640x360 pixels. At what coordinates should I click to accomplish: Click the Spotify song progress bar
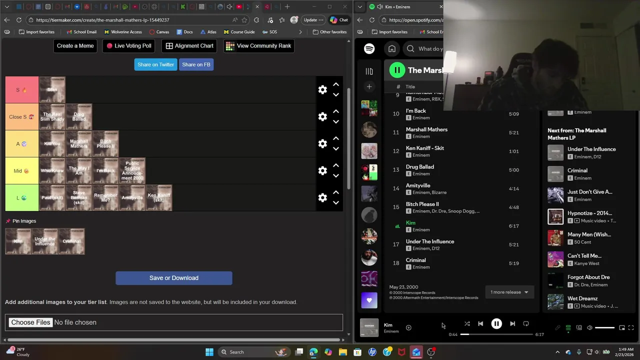[x=496, y=334]
